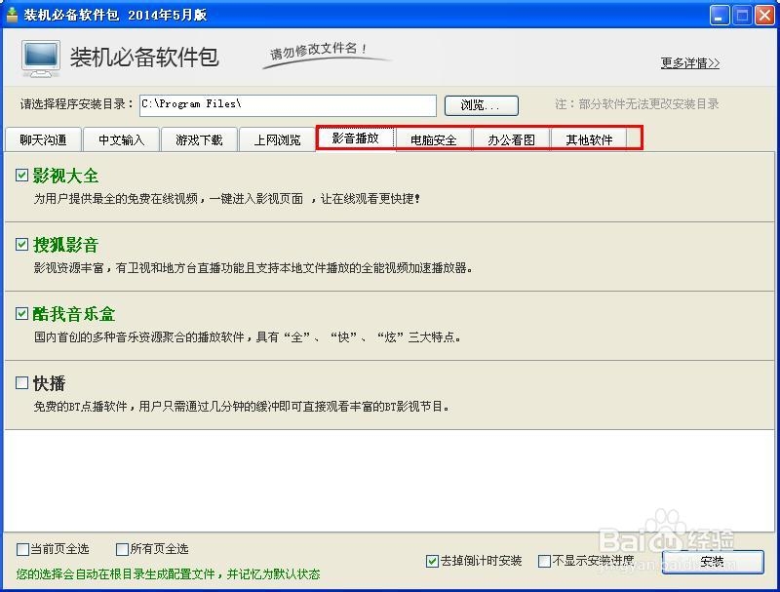Show the 其他软件 tab
The image size is (780, 592).
(589, 139)
